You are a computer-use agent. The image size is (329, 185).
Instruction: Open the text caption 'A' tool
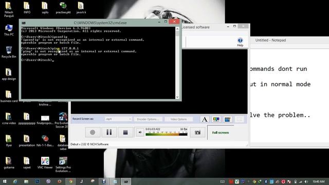coord(205,119)
